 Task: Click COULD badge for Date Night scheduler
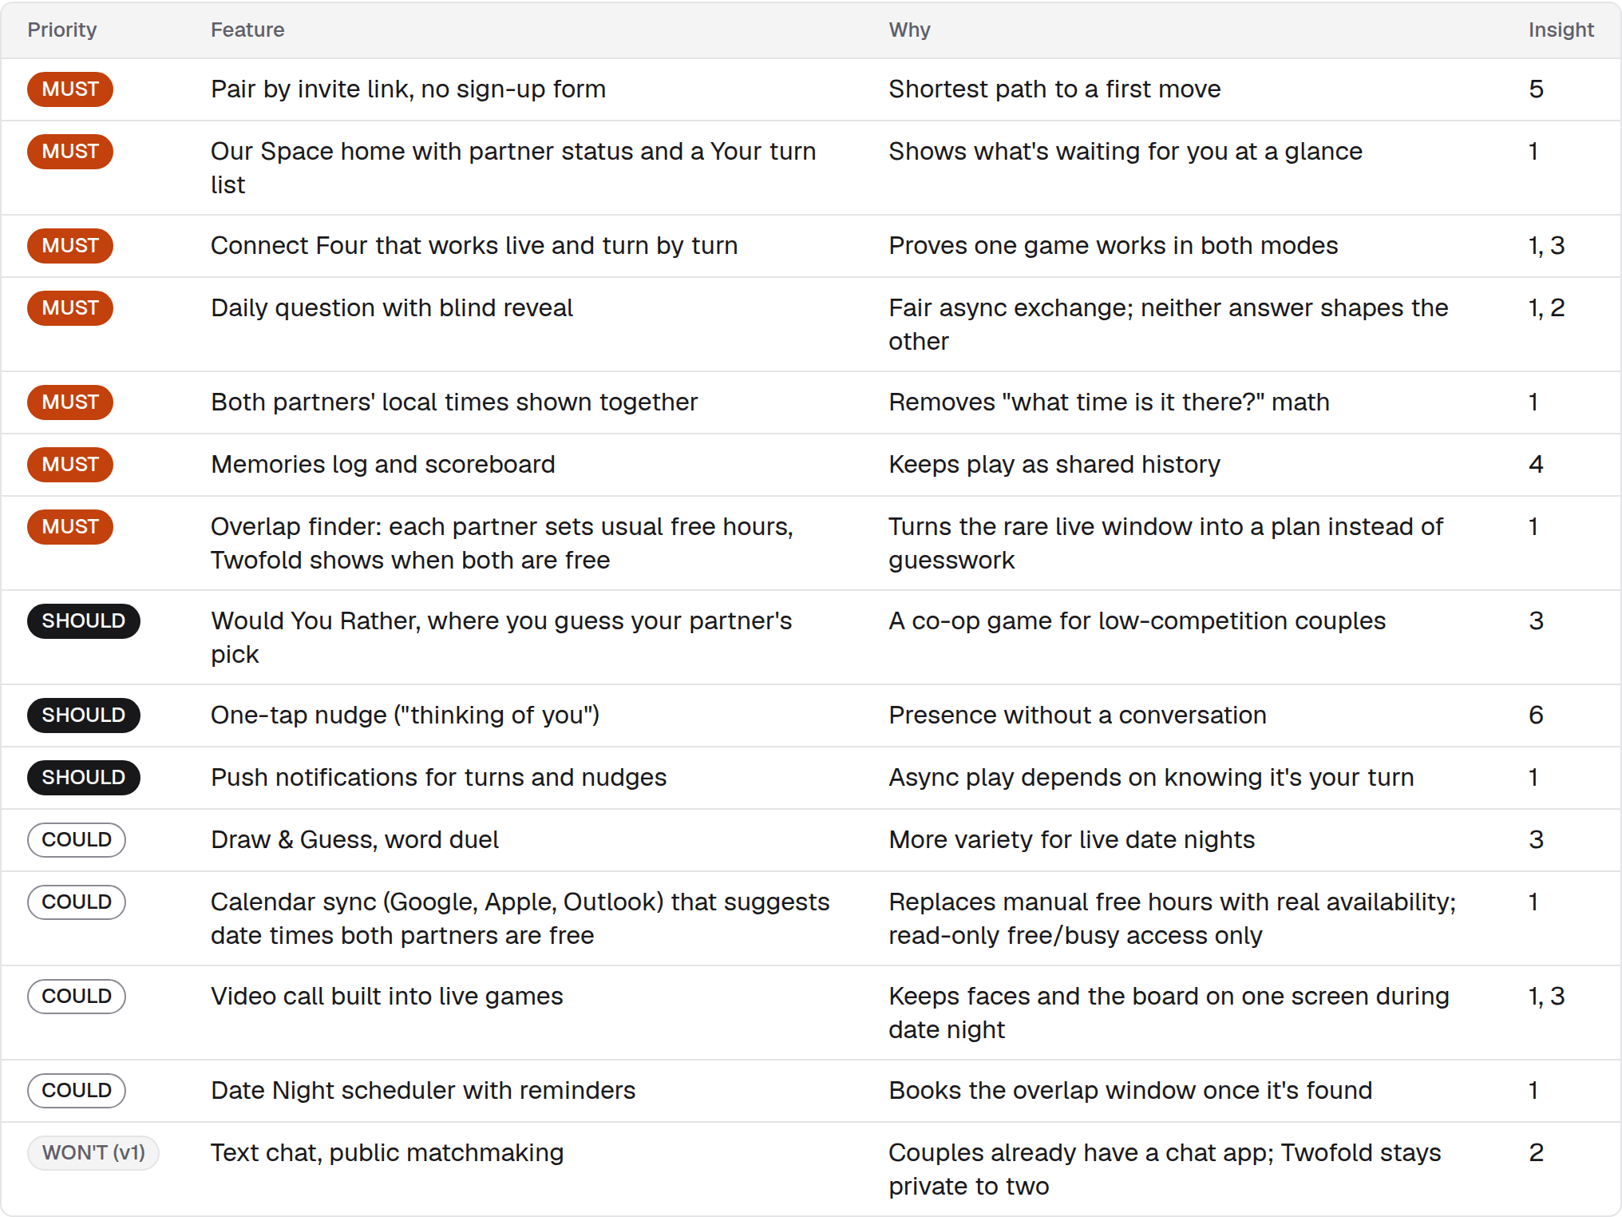[77, 1090]
